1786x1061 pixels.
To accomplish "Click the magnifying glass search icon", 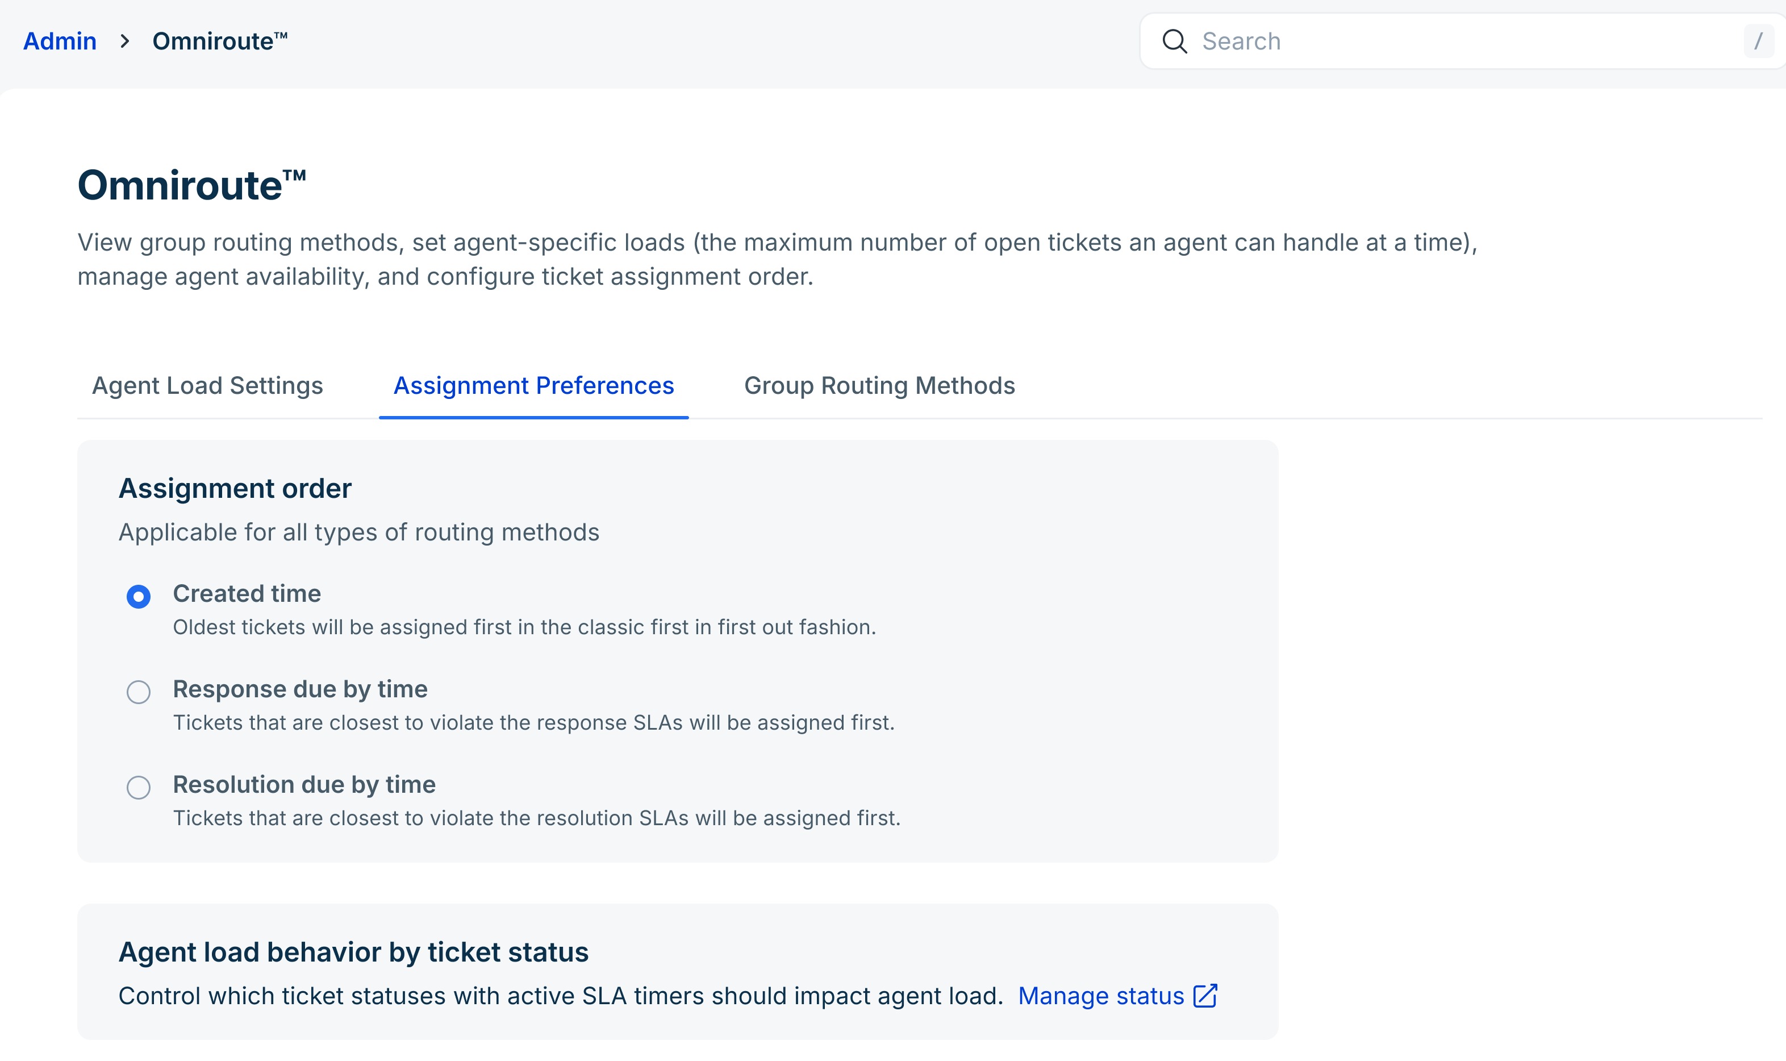I will point(1174,41).
